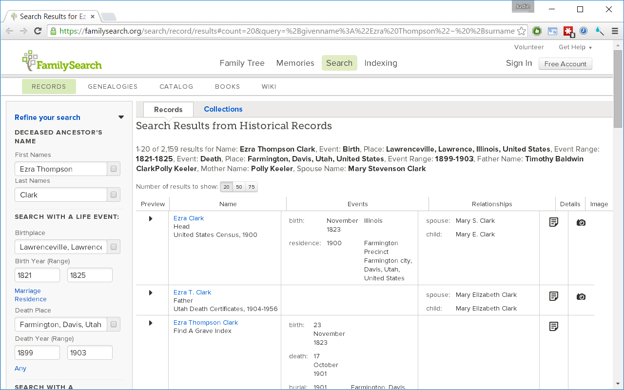
Task: Click the Sign In link
Action: click(519, 63)
